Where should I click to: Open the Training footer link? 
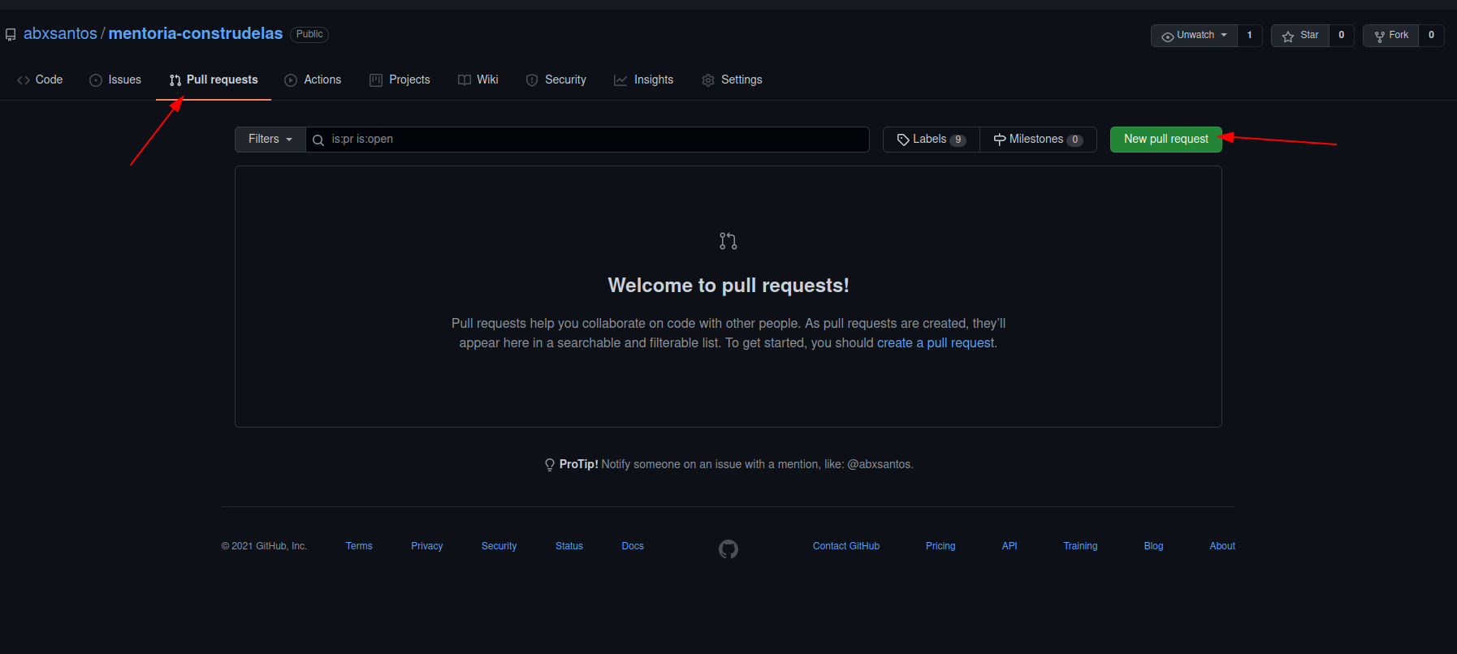[x=1080, y=546]
